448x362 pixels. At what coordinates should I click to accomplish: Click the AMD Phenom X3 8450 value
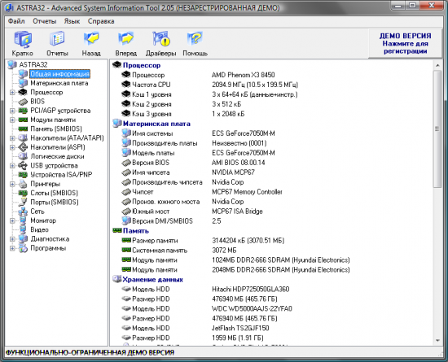tap(244, 75)
